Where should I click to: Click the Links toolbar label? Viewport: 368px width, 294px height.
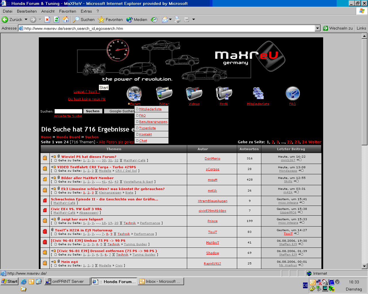pyautogui.click(x=361, y=28)
